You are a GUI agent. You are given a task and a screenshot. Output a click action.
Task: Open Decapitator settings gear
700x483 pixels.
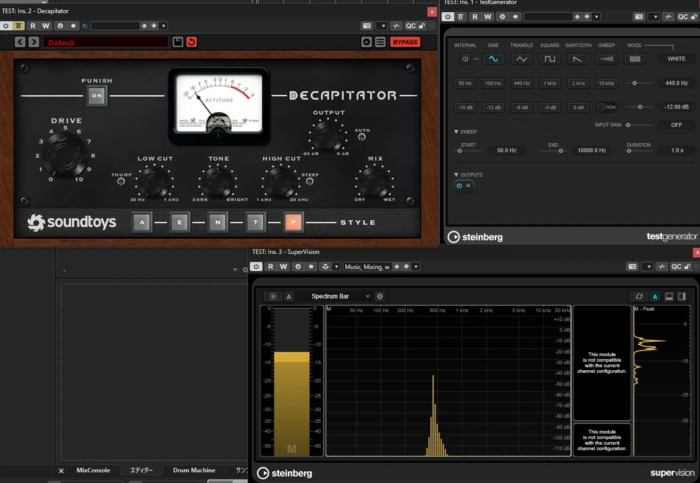366,42
